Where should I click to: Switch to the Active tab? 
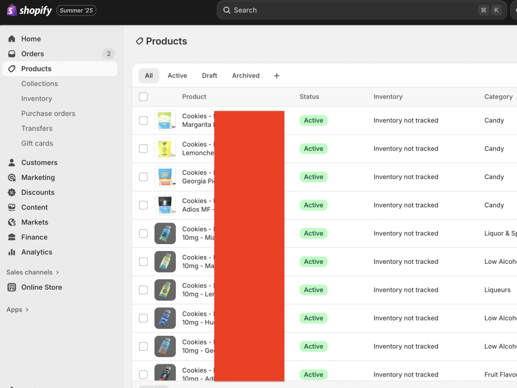[177, 76]
